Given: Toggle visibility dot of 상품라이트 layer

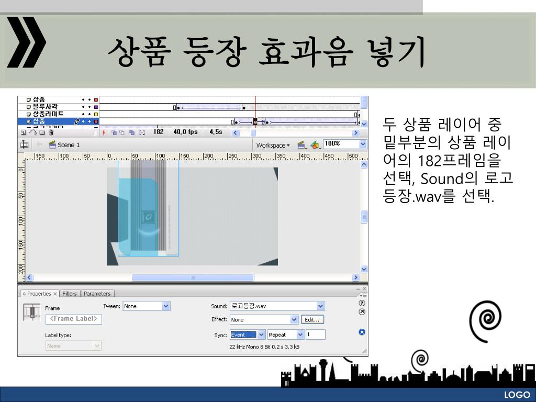Looking at the screenshot, I should point(83,115).
